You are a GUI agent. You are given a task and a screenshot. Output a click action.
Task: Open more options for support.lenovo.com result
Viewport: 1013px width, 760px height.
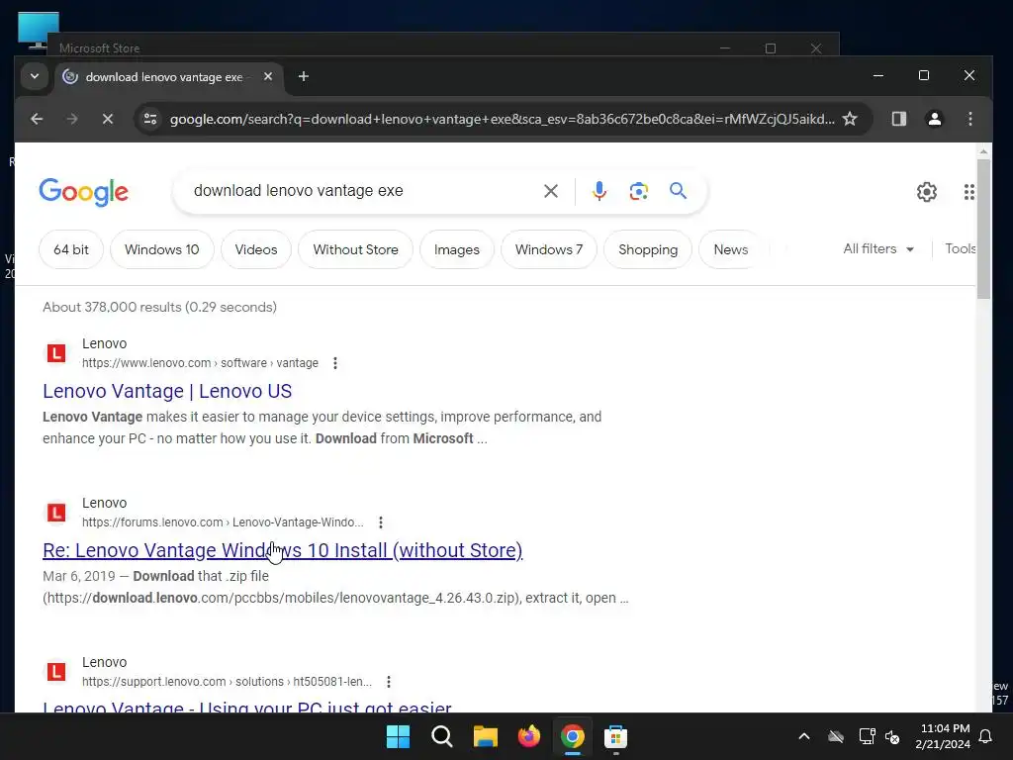(388, 682)
